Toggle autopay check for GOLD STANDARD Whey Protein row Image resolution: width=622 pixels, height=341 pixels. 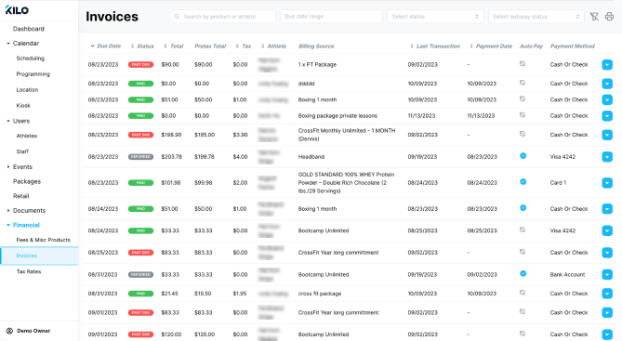pos(523,181)
